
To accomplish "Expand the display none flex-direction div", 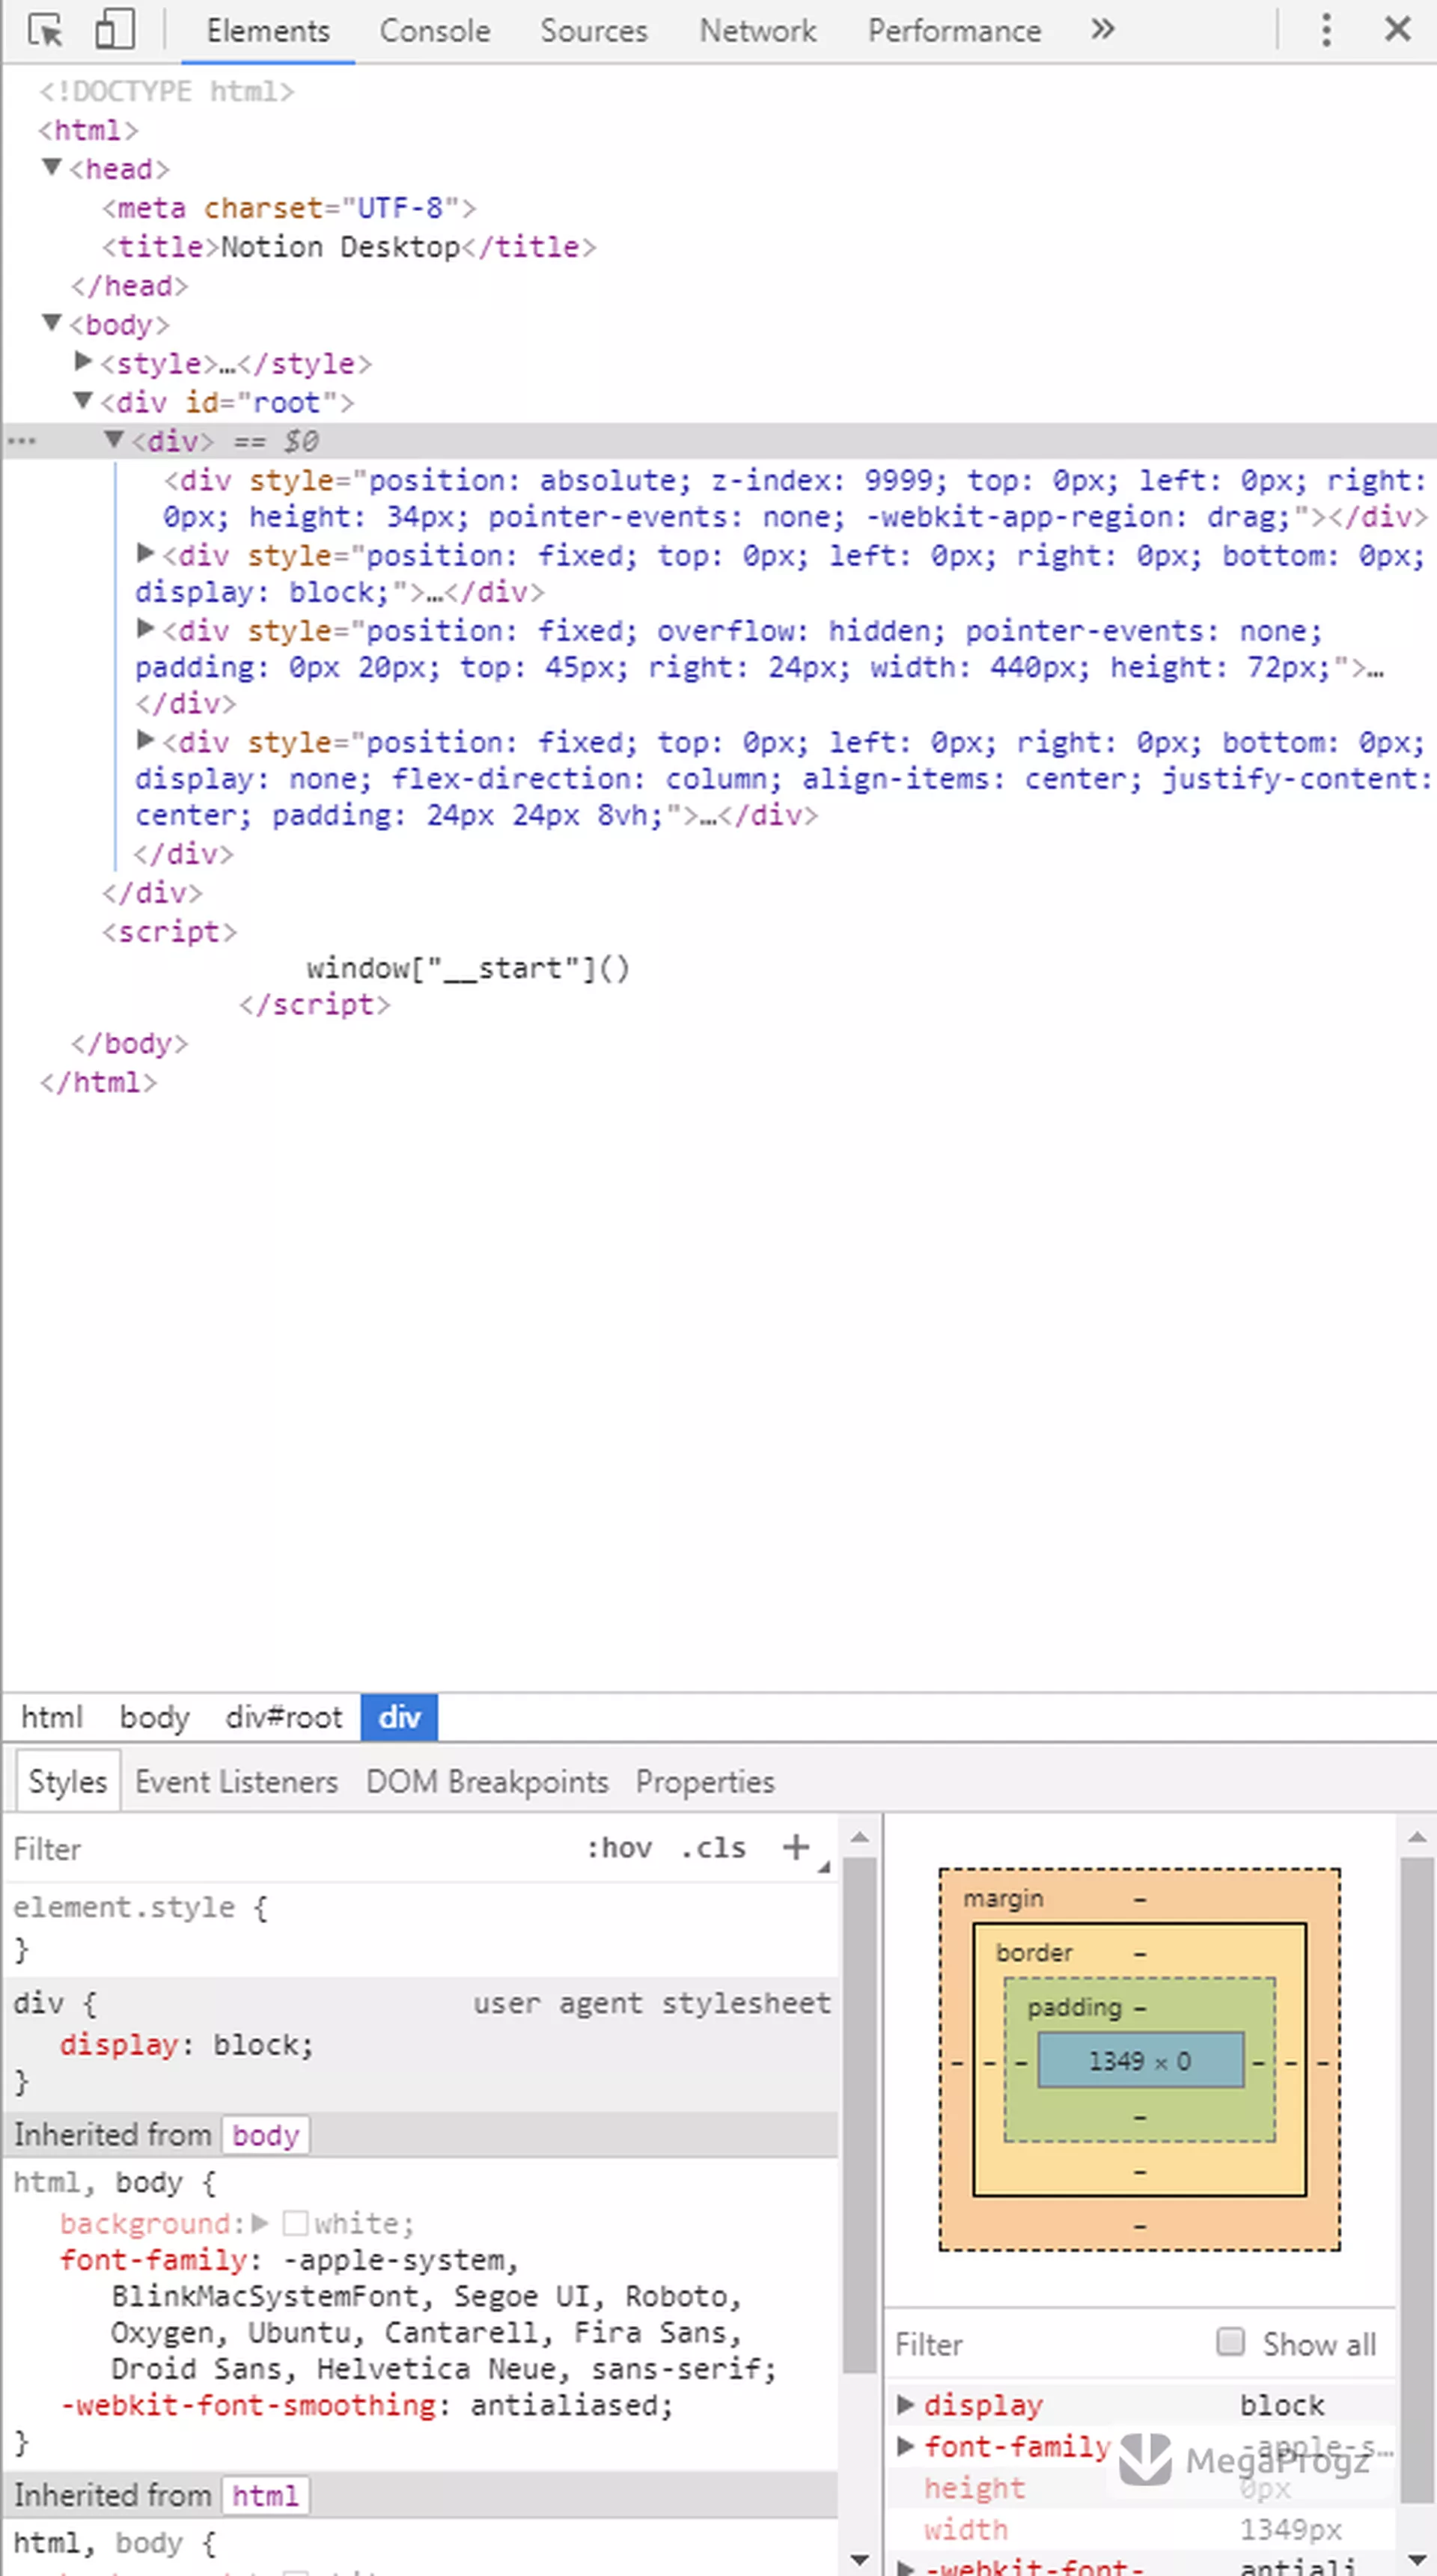I will pos(146,740).
